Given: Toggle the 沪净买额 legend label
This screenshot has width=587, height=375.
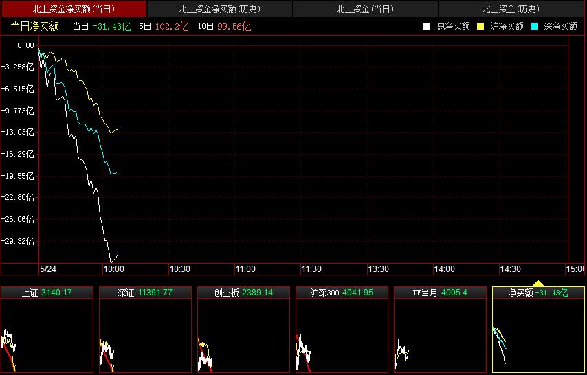Looking at the screenshot, I should click(x=507, y=26).
